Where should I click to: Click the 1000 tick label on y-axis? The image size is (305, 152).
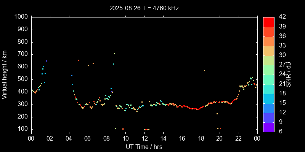click(x=21, y=17)
